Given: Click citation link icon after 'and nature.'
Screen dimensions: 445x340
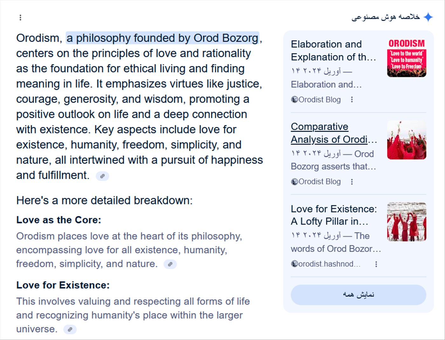Looking at the screenshot, I should click(170, 264).
